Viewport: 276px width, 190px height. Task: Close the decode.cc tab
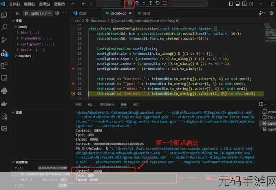(130, 13)
